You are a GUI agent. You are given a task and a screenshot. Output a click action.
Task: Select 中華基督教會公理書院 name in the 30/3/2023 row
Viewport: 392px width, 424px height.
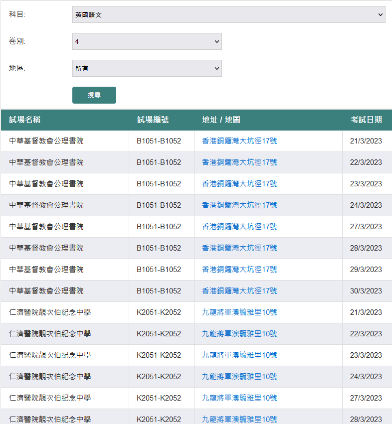click(46, 290)
